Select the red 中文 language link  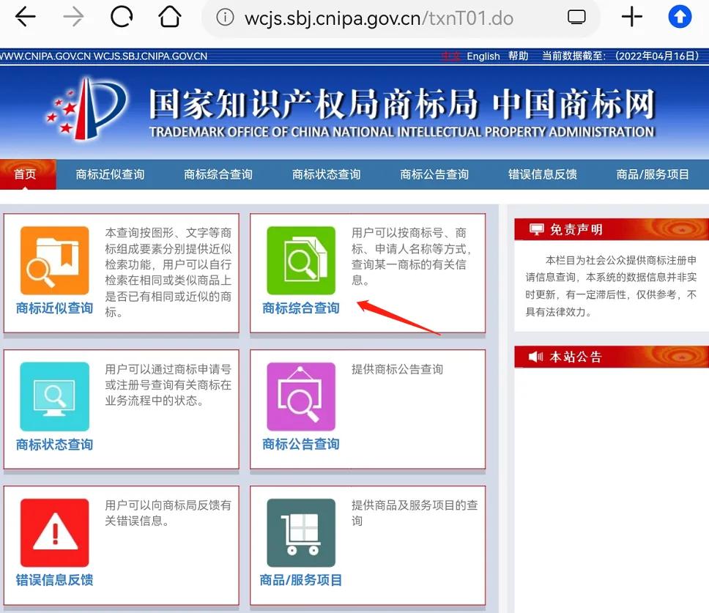450,56
